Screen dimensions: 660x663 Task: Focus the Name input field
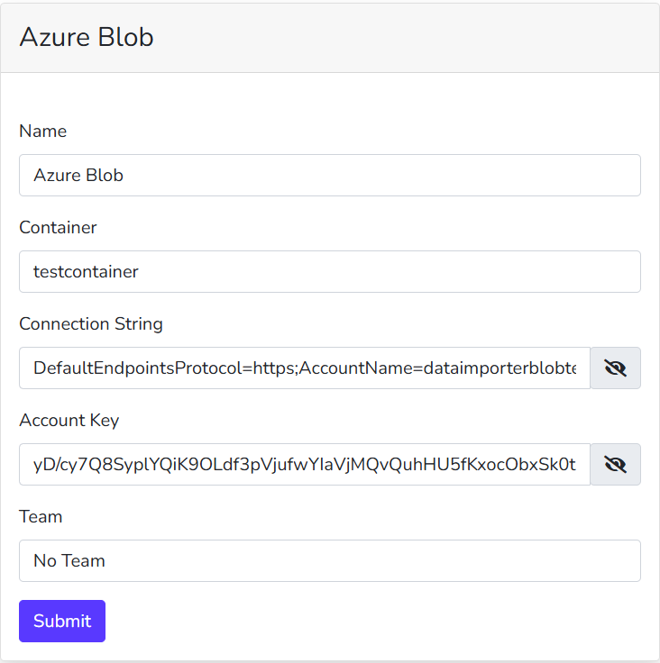tap(330, 175)
